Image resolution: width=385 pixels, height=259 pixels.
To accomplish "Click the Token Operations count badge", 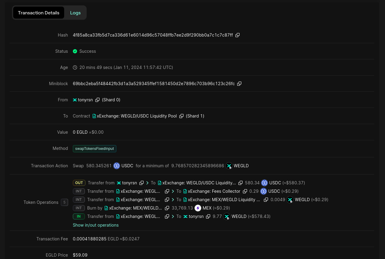I will [64, 202].
